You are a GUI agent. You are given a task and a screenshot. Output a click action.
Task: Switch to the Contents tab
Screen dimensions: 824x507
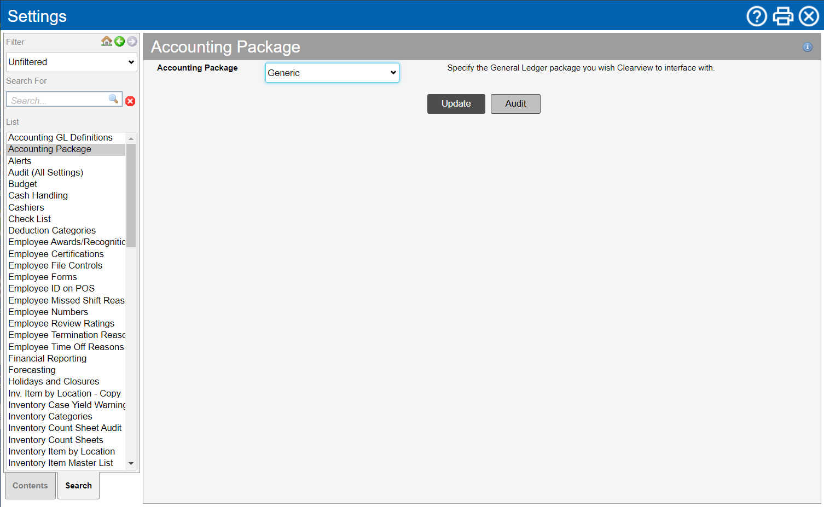31,486
